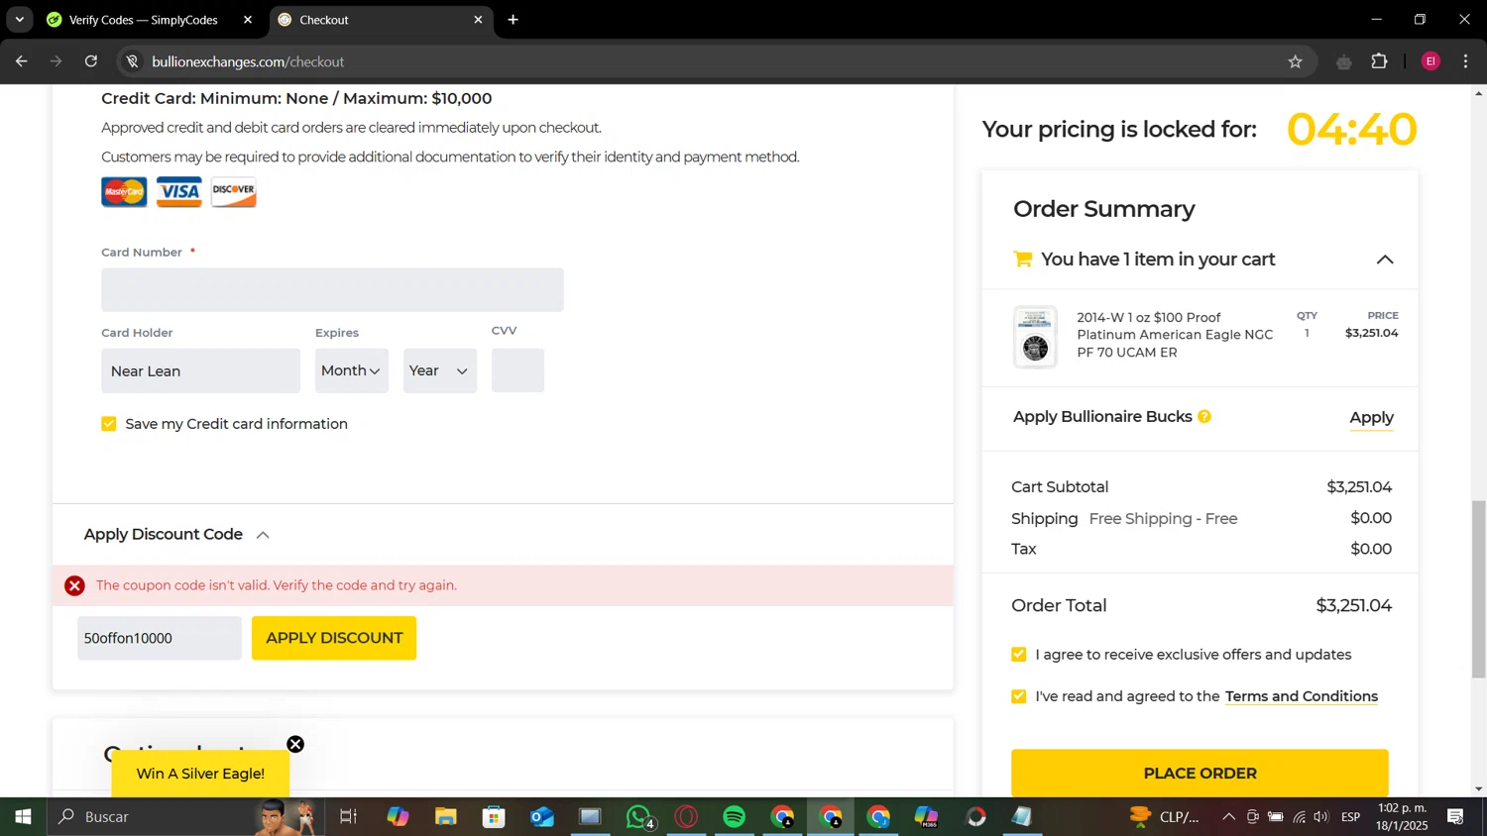Click the address bar URL

coord(248,61)
